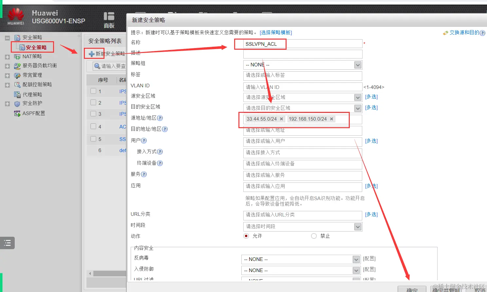Screen dimensions: 487x292
Task: Open ASPF配置 in the sidebar
Action: pos(34,113)
